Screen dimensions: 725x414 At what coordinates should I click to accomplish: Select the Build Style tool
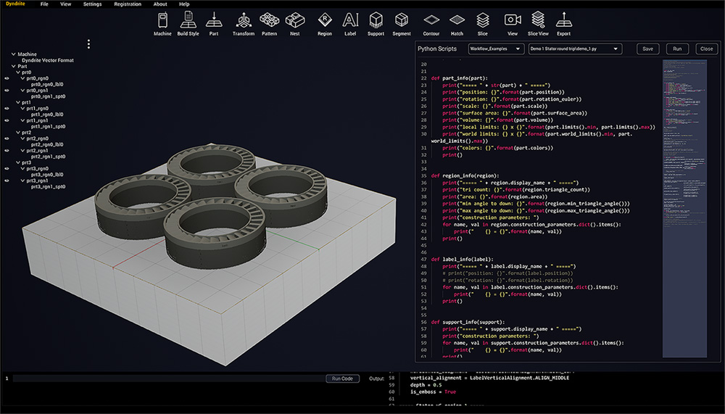(188, 20)
